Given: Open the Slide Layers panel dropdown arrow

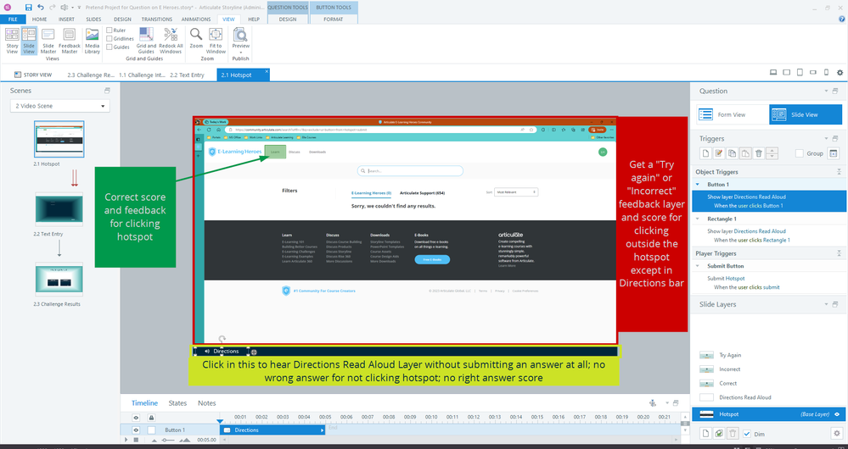Looking at the screenshot, I should [827, 304].
